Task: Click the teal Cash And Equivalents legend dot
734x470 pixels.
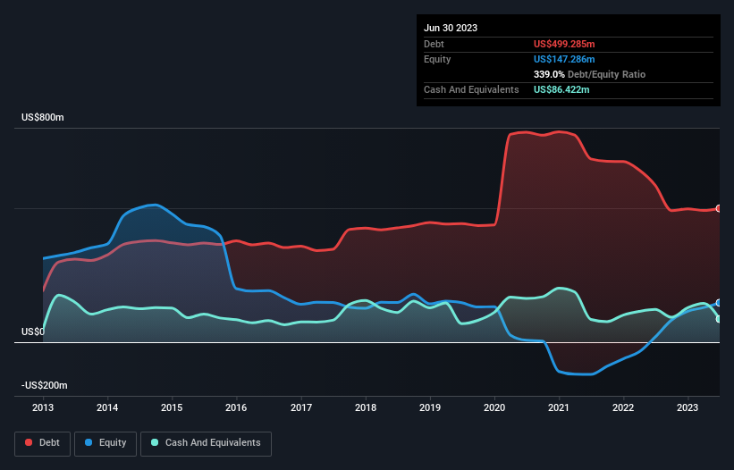Action: pos(155,442)
